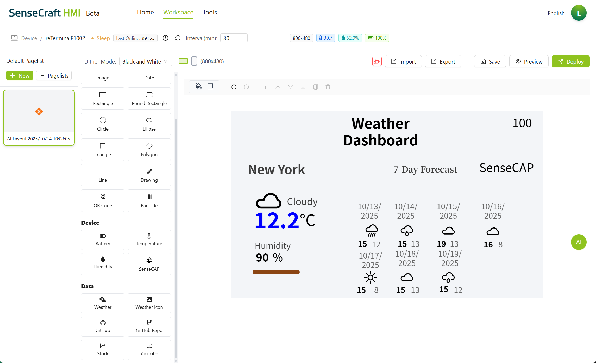Click the red bug debug icon

(x=377, y=61)
